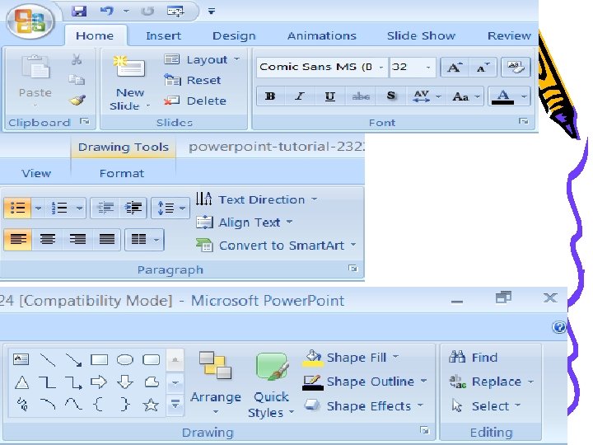
Task: Select the five-point star shape
Action: 151,405
